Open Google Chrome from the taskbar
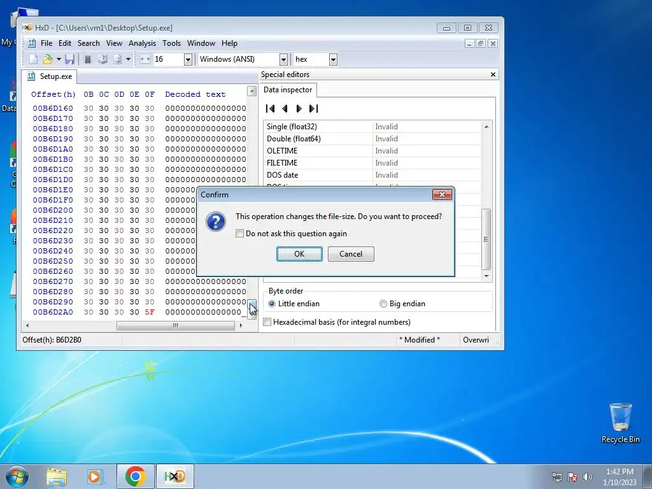 135,476
